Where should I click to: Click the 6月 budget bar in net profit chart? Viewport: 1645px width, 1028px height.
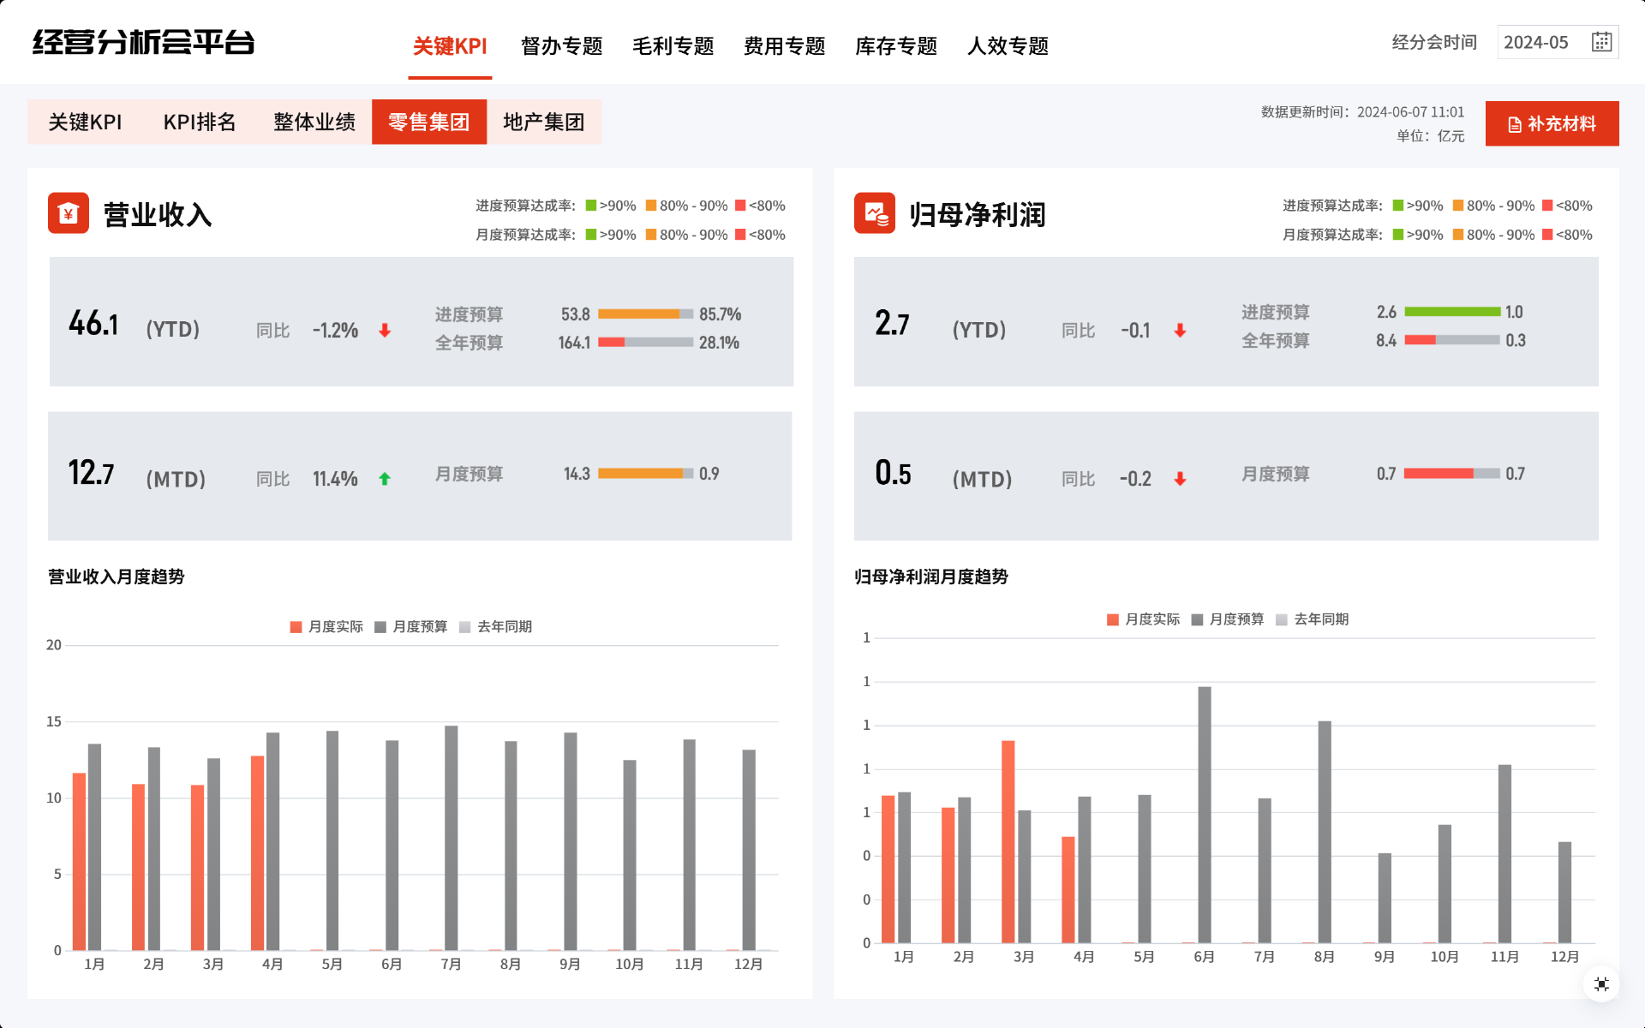pos(1204,814)
